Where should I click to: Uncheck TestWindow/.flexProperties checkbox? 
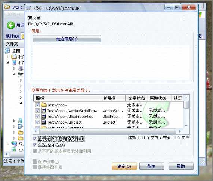coord(37,116)
